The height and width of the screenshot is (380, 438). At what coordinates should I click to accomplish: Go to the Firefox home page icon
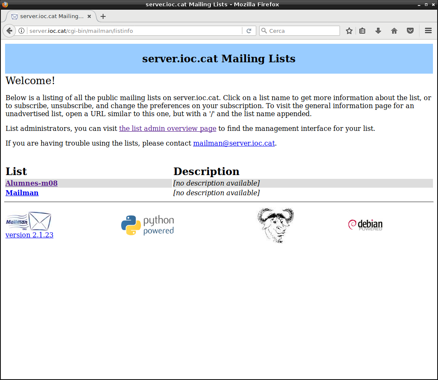(x=394, y=31)
